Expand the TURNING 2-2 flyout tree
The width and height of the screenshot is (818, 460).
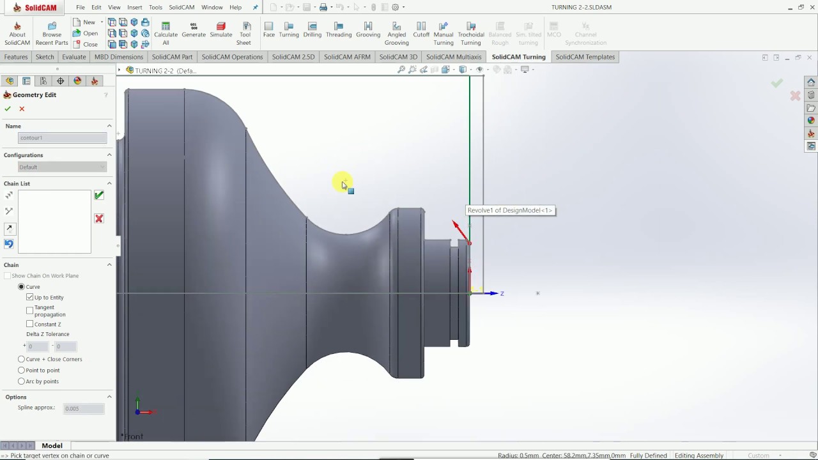tap(119, 70)
